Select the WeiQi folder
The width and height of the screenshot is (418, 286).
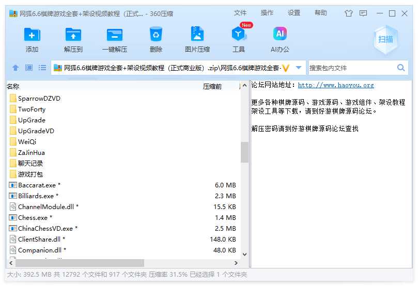23,141
